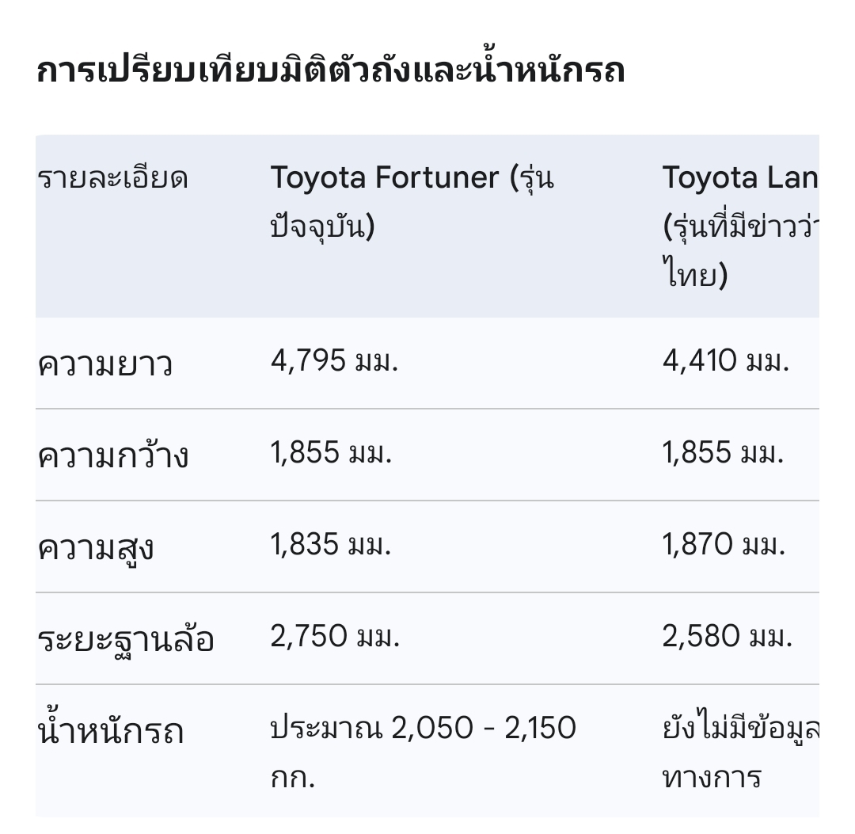Select the ระยะฐานล้อ row label

click(125, 639)
